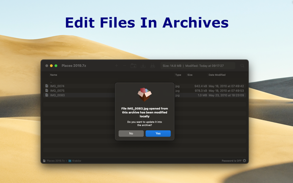Click Kraków in the path bar
This screenshot has width=293, height=183.
tap(77, 161)
